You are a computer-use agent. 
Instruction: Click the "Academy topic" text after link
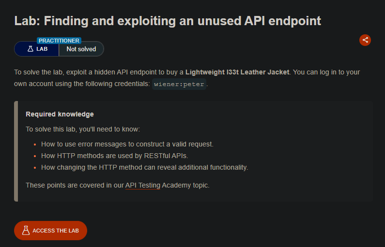pyautogui.click(x=185, y=185)
